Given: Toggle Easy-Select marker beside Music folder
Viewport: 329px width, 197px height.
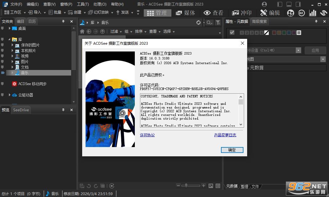Looking at the screenshot, I should coord(2,73).
